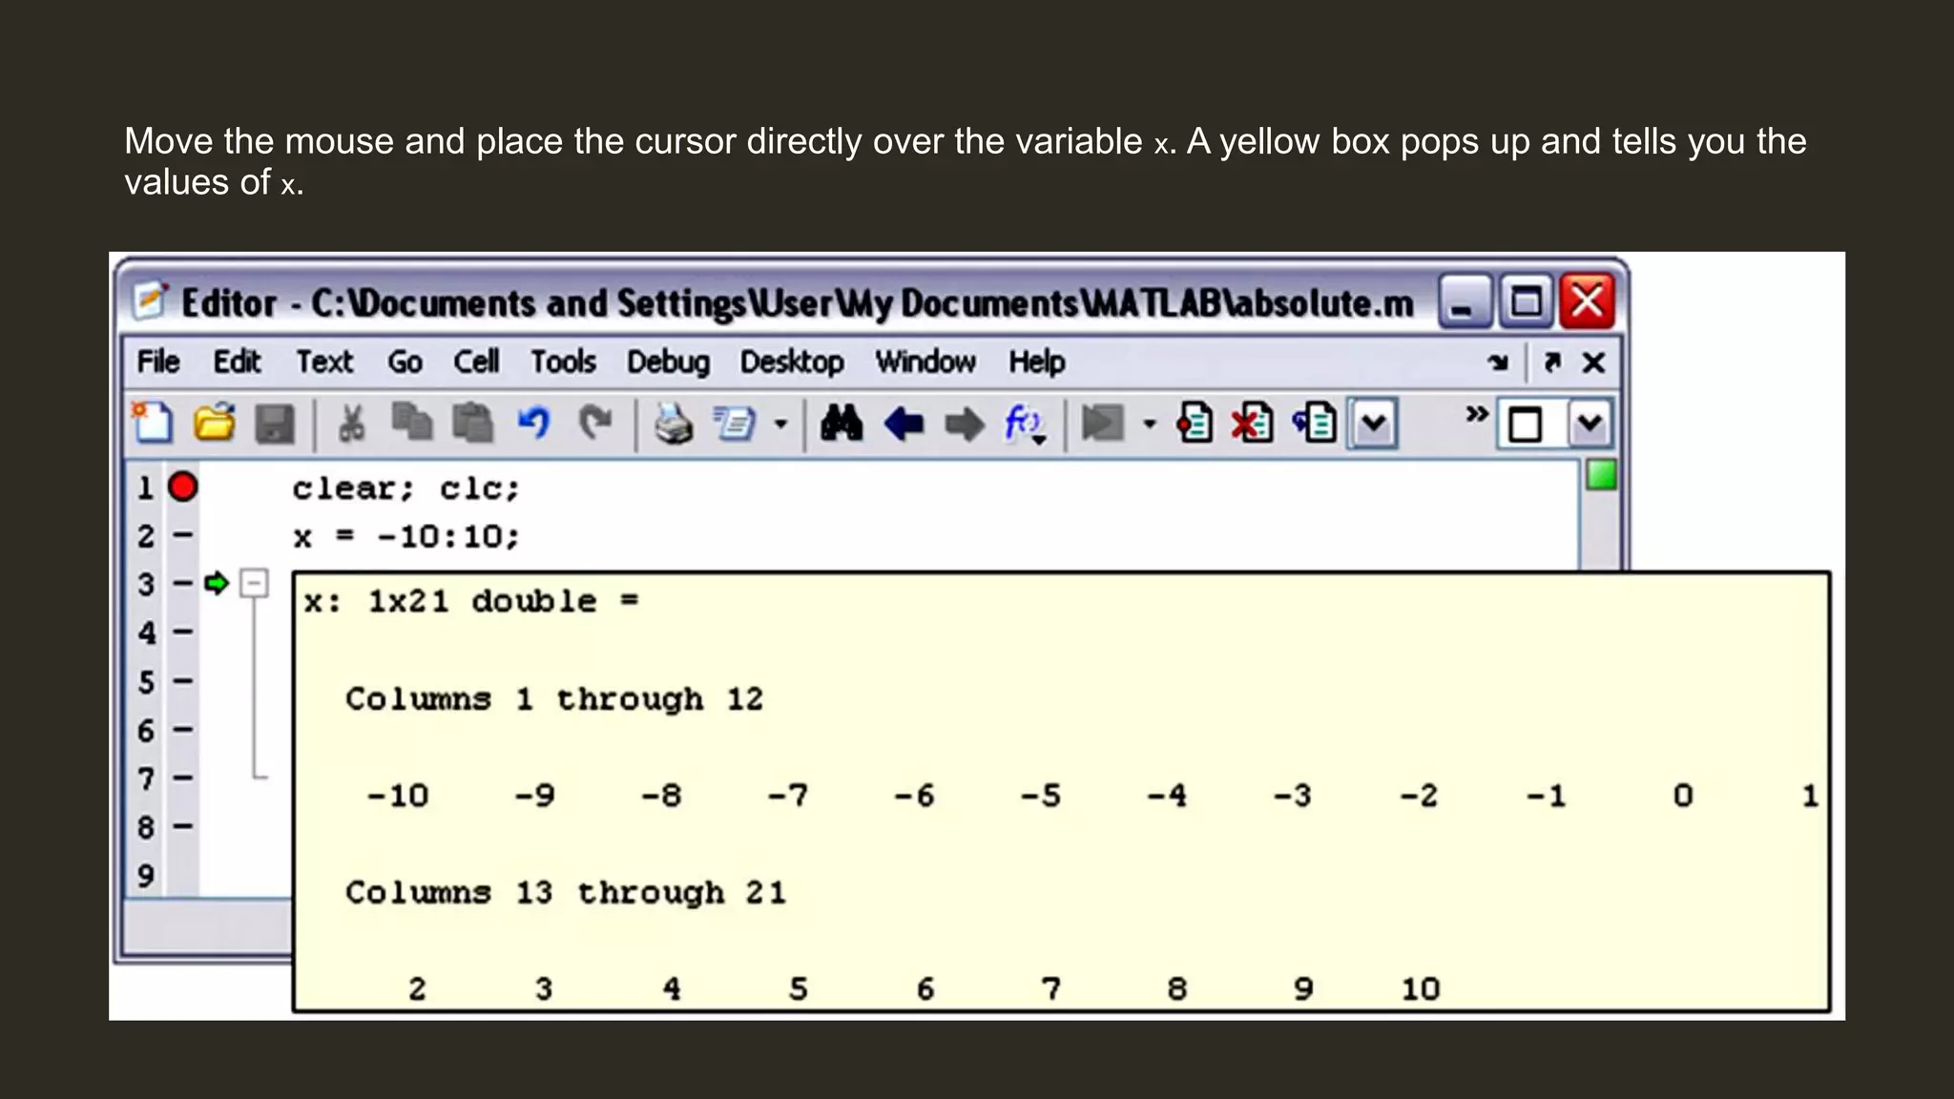The image size is (1954, 1099).
Task: Expand the highlighted toolbar dropdown button
Action: [x=1373, y=424]
